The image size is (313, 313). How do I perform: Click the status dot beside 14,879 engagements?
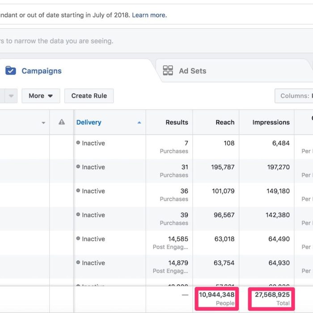click(78, 263)
